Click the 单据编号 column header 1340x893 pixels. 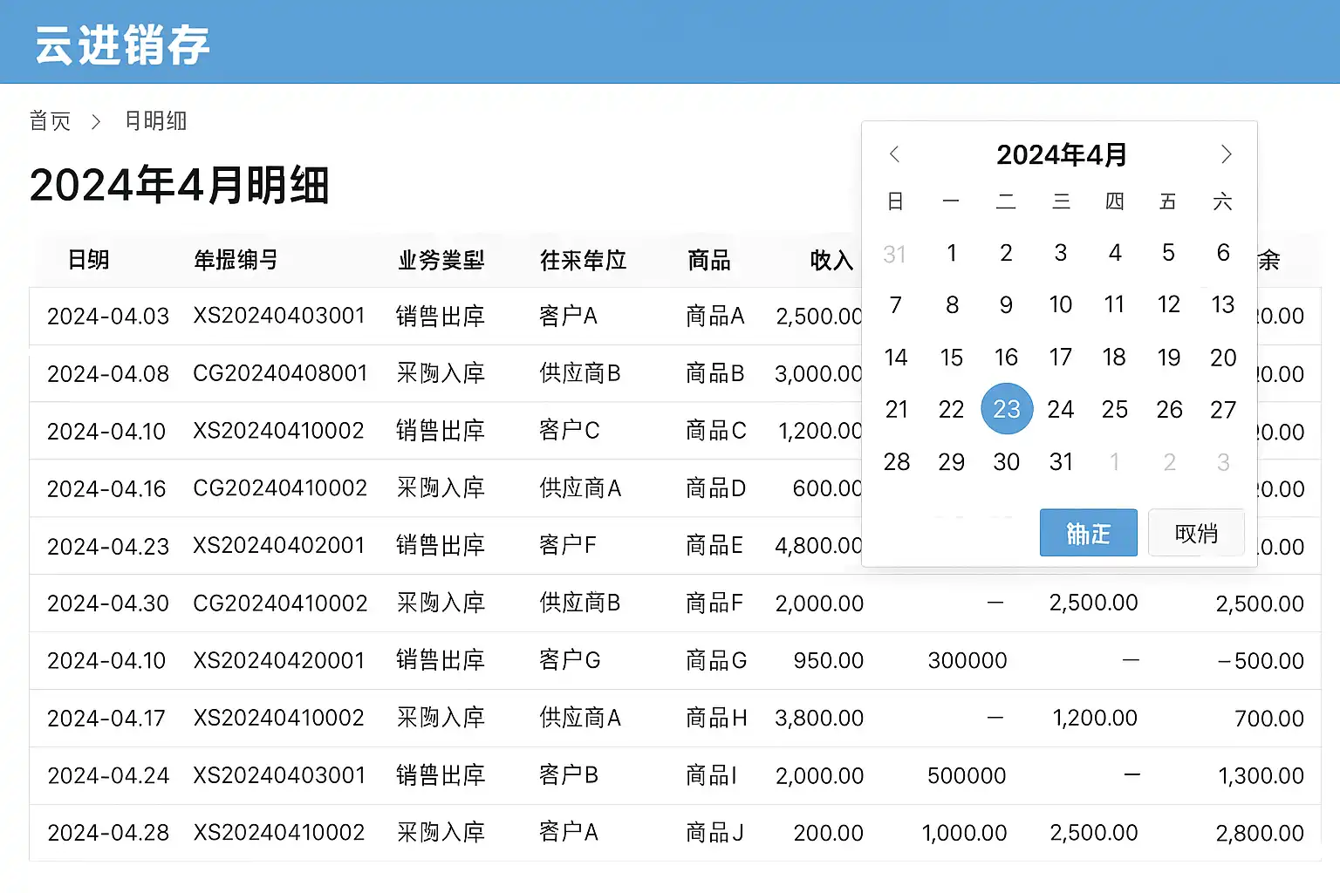click(x=236, y=260)
